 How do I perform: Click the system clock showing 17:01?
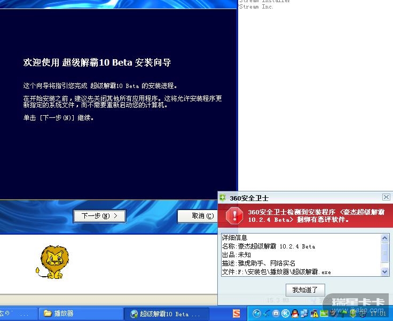pos(378,314)
